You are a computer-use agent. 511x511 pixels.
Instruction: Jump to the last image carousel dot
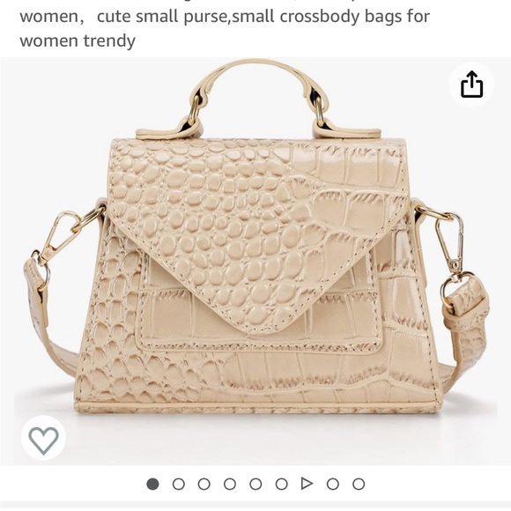tap(359, 484)
